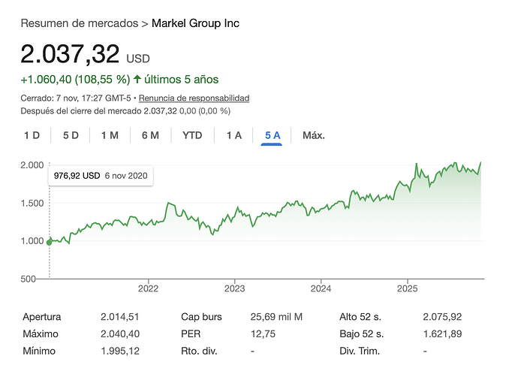Click the Apertura value 2.014,51

[119, 317]
